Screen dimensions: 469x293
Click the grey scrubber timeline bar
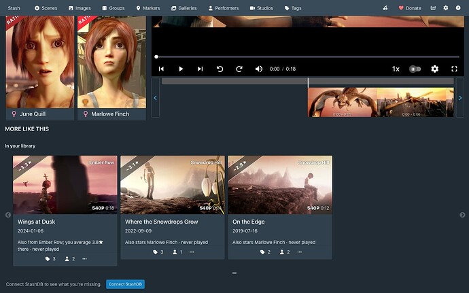[x=307, y=81]
